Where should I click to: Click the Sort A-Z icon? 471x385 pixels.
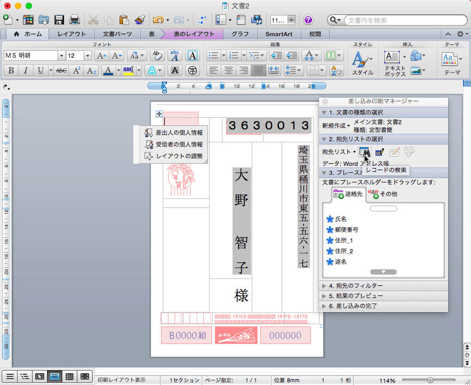point(336,71)
